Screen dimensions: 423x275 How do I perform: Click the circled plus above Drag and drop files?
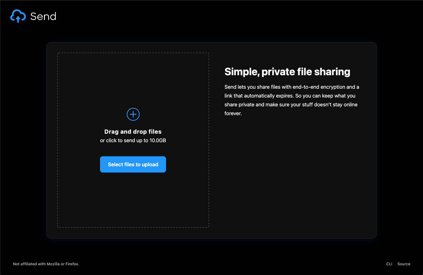(133, 114)
